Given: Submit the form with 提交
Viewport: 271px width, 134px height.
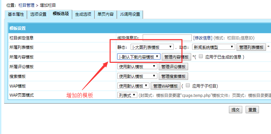Looking at the screenshot, I should click(x=236, y=110).
